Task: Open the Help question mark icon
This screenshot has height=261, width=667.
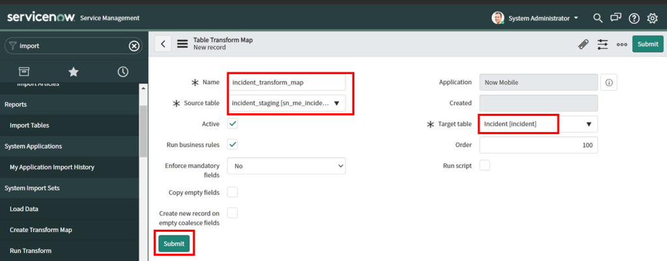Action: click(x=634, y=18)
